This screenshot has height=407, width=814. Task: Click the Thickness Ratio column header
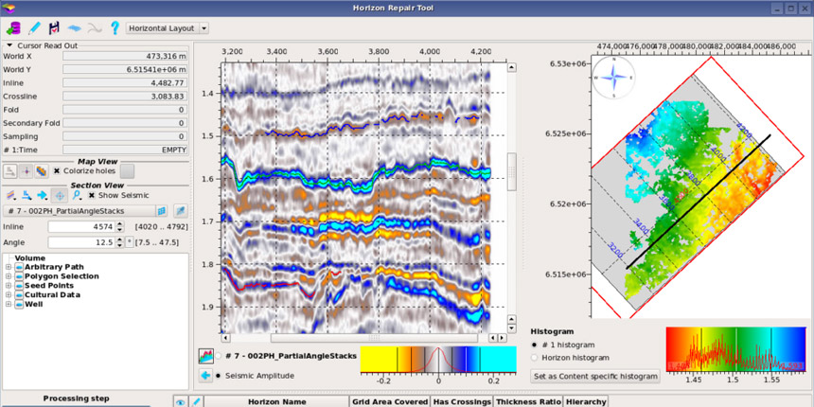pos(526,401)
